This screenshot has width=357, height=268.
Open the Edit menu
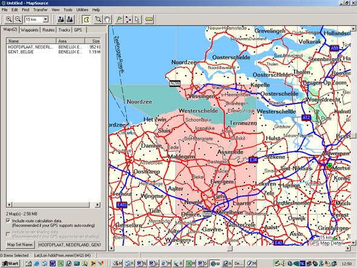pos(15,10)
